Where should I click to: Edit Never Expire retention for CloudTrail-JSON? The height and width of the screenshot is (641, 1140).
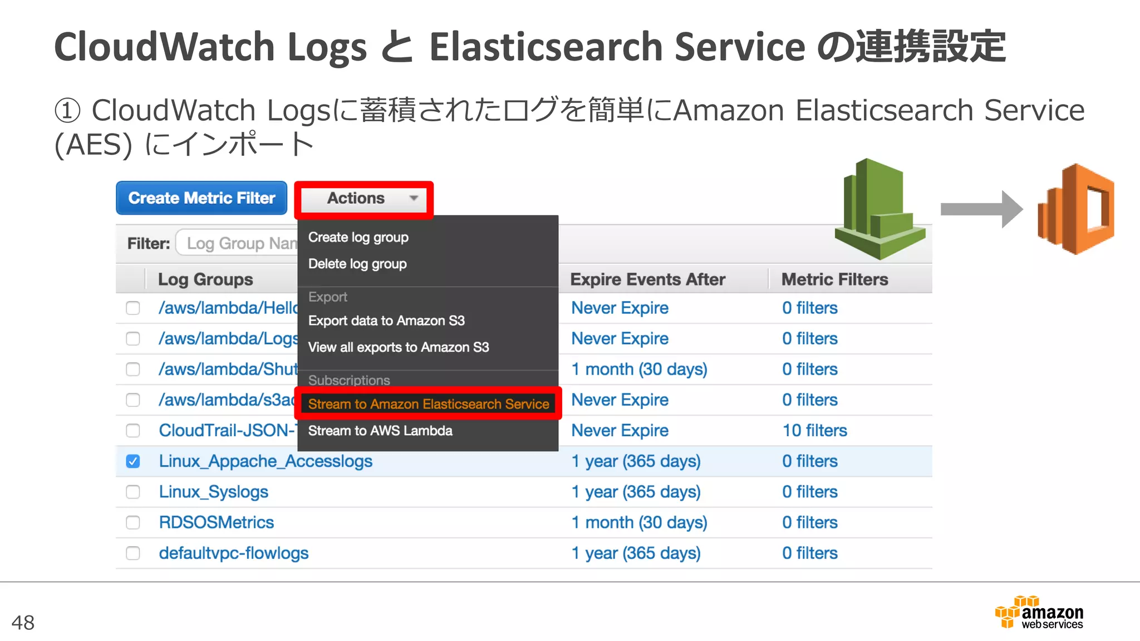tap(620, 431)
